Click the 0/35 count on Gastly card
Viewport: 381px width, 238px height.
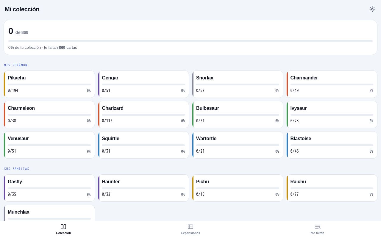(x=12, y=195)
